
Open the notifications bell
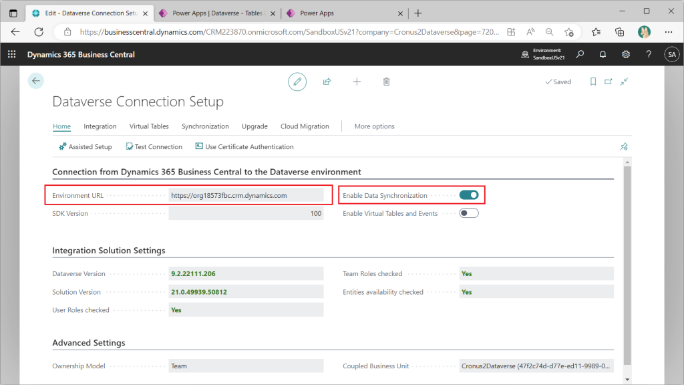tap(603, 54)
